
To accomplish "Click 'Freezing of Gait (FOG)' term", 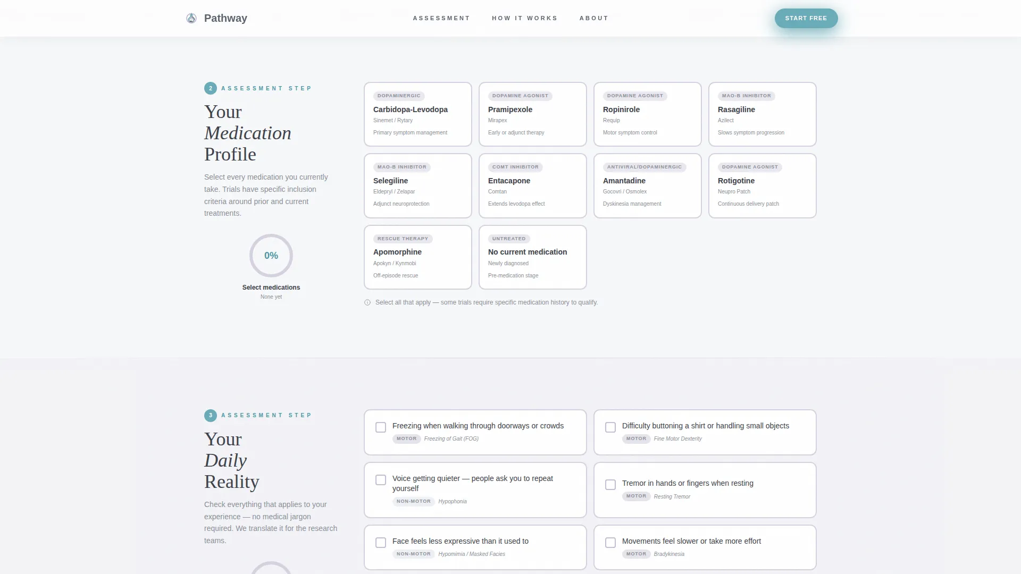I will (x=451, y=439).
